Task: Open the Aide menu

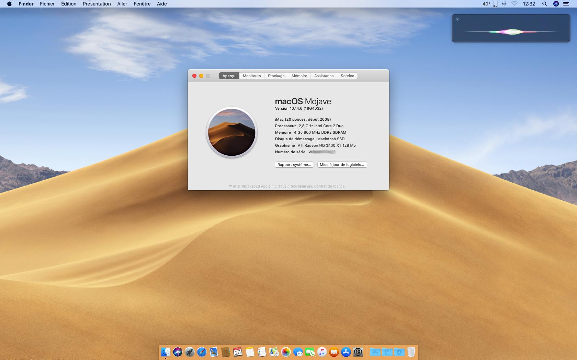Action: (x=162, y=4)
